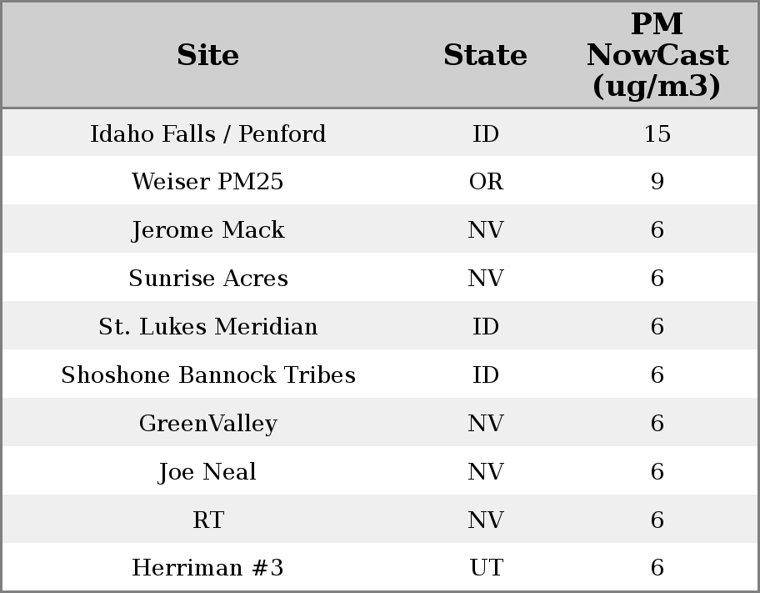
Task: Click the Joe Neal site entry
Action: coord(207,472)
